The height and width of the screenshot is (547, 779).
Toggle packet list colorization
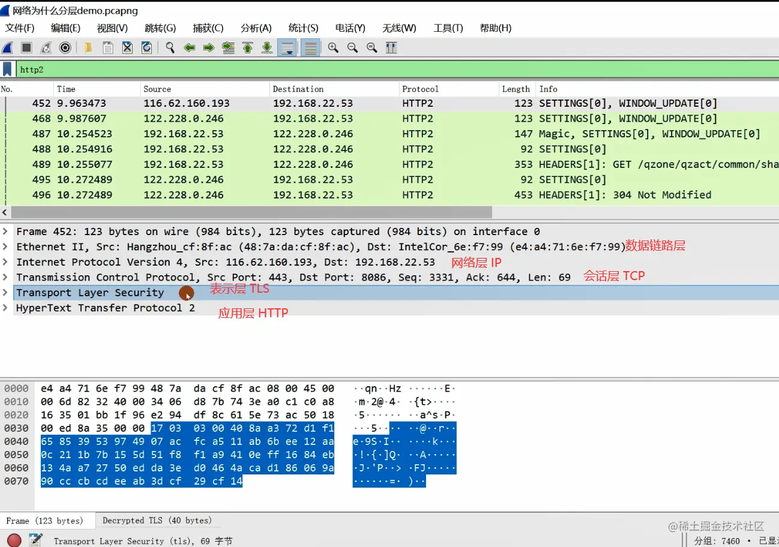tap(310, 48)
